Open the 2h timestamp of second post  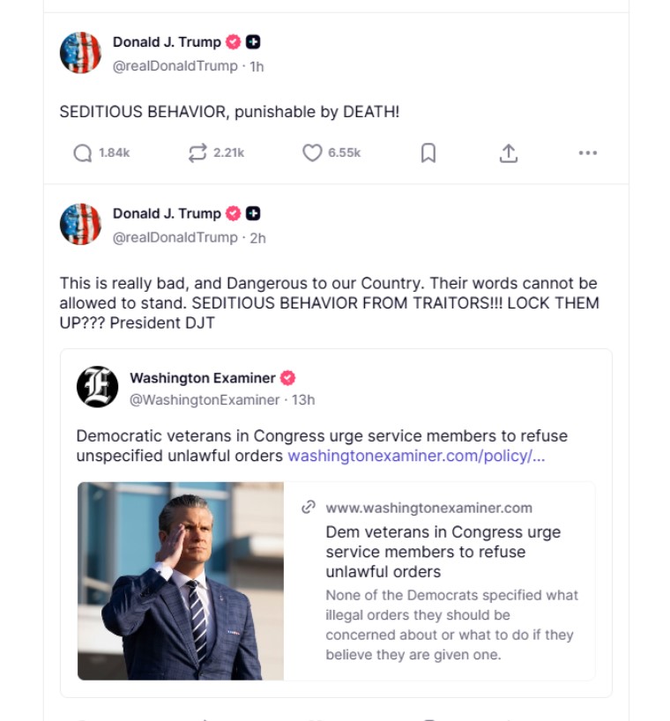(x=257, y=237)
